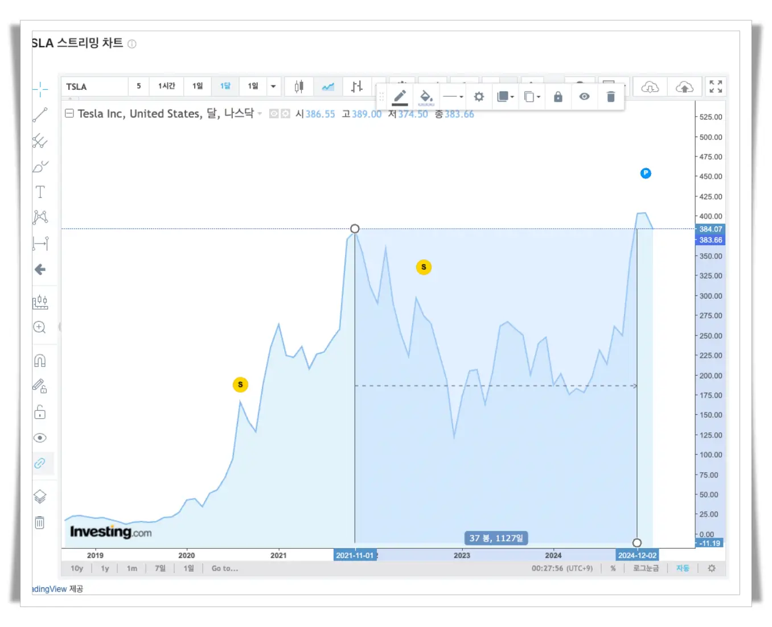
Task: Remove all drawings with left trash icon
Action: coord(39,522)
